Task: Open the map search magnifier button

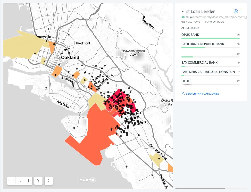Action: pos(38,181)
